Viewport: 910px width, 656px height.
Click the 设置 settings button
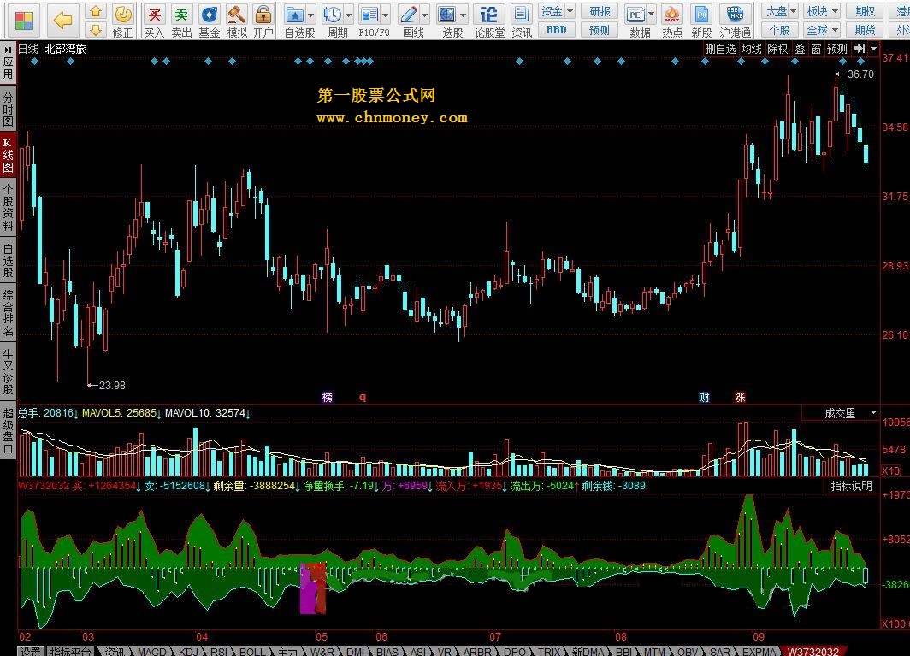[x=31, y=652]
